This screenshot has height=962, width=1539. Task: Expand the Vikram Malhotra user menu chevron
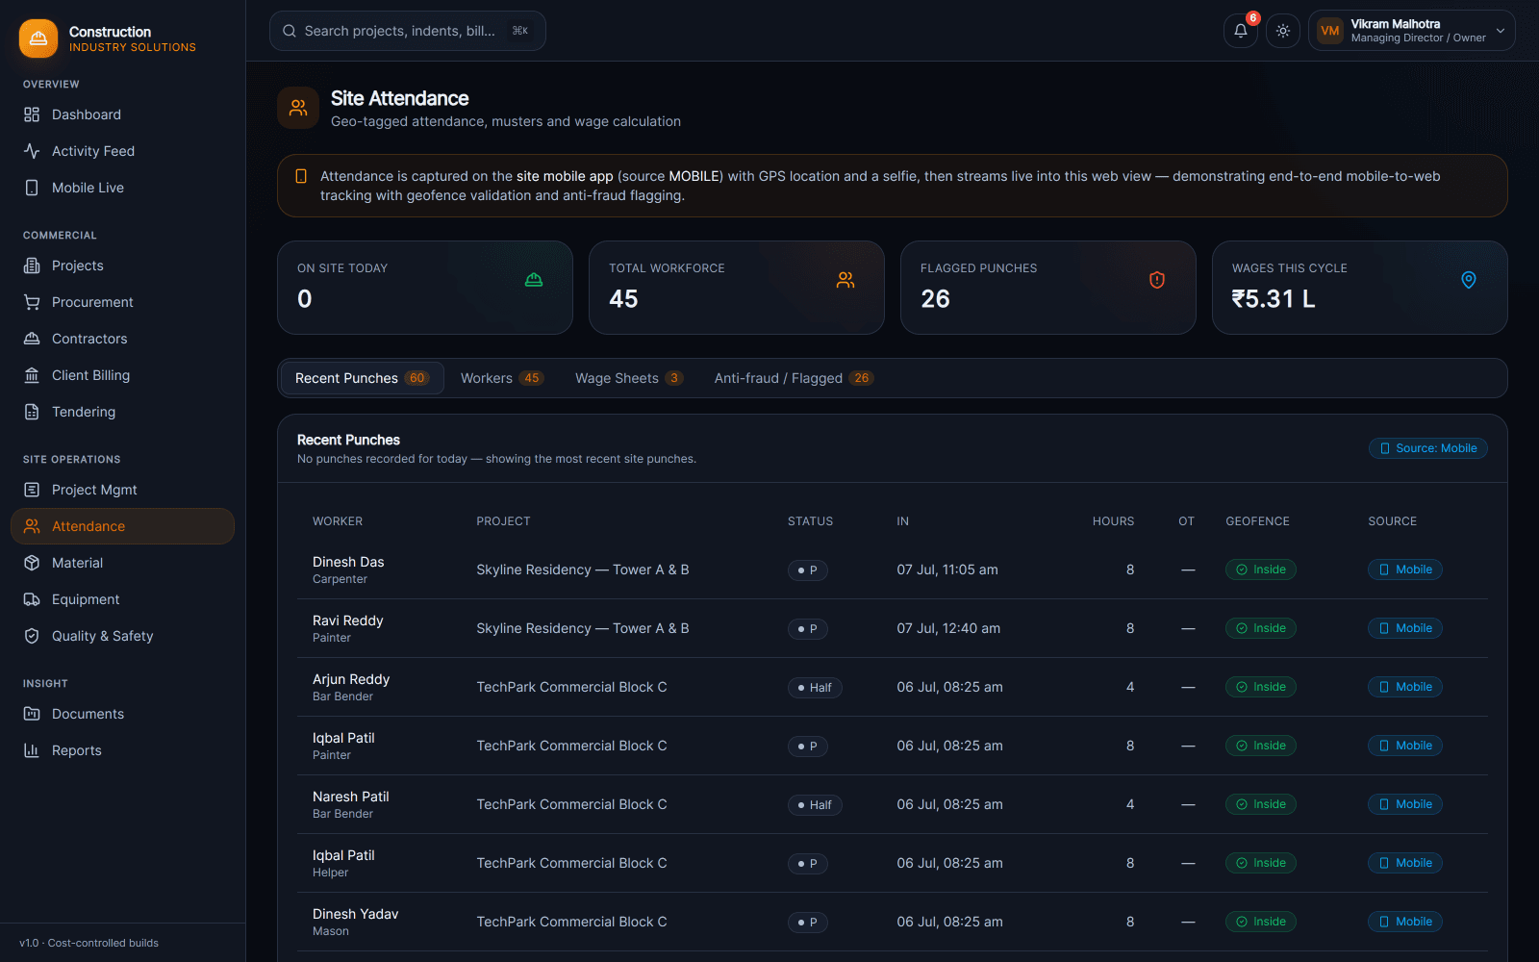1501,31
